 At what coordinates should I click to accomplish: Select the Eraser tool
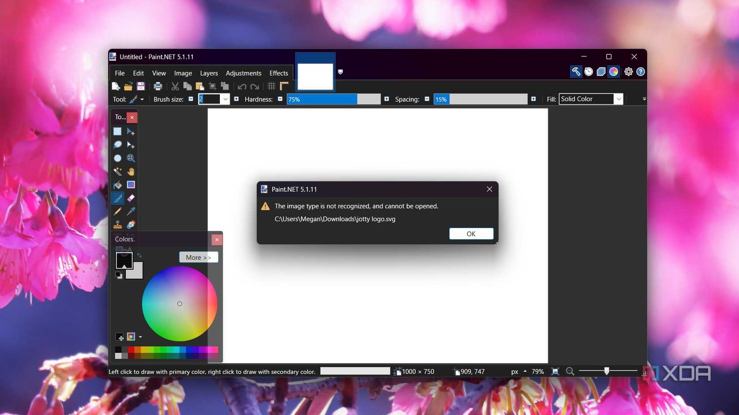point(131,198)
